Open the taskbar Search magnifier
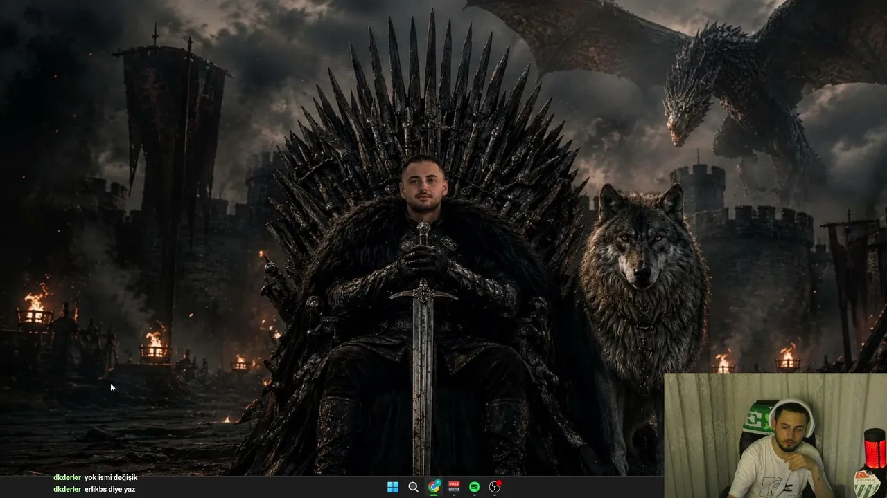 coord(414,487)
